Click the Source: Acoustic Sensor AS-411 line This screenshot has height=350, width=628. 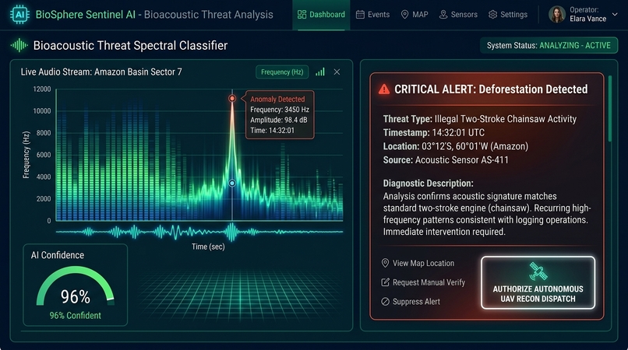[446, 160]
